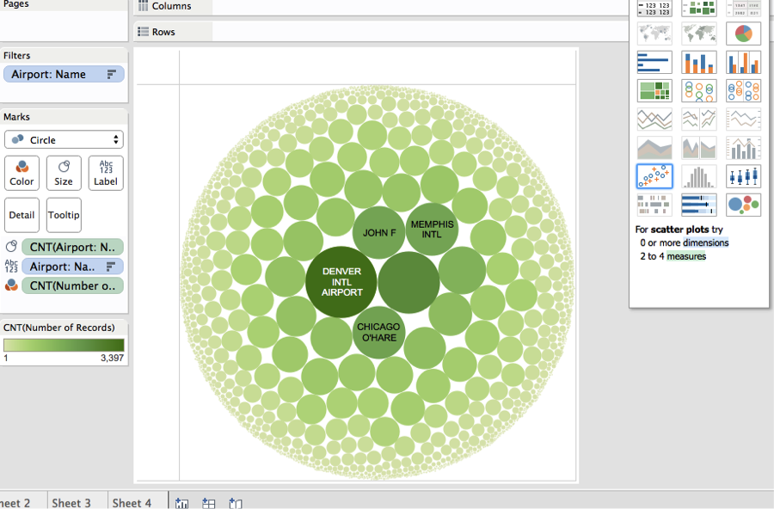Viewport: 774px width, 509px height.
Task: Click the highlighted word measures in Show Me hint
Action: (686, 256)
